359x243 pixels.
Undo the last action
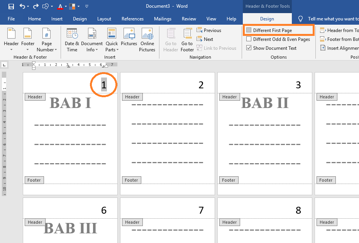22,7
